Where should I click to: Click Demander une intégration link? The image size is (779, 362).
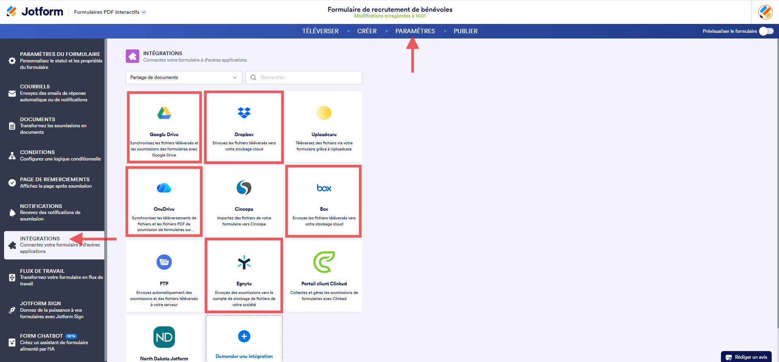pyautogui.click(x=244, y=356)
